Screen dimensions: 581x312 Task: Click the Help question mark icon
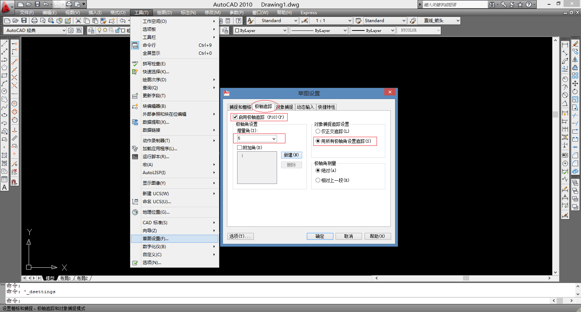tap(239, 21)
